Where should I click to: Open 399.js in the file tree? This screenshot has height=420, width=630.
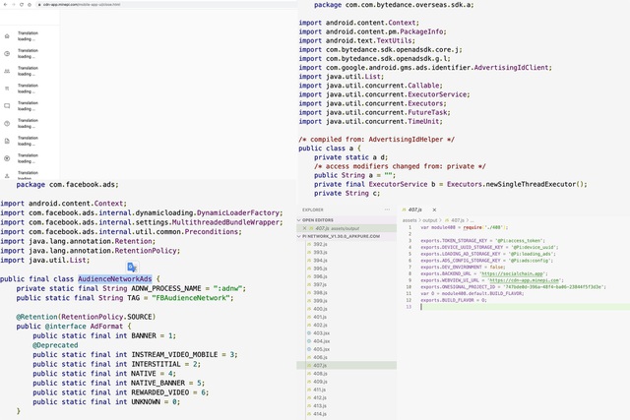coord(320,301)
